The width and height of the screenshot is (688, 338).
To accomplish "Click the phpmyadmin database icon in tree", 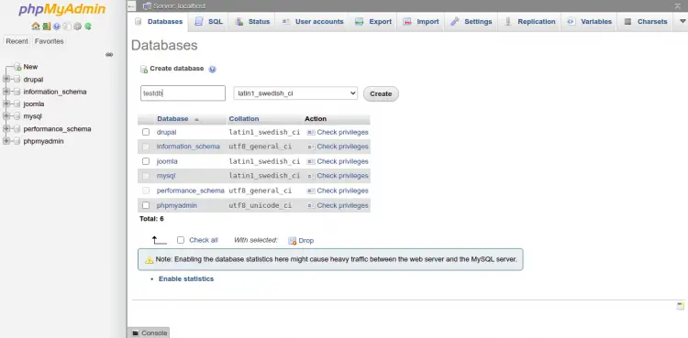I will tap(17, 141).
